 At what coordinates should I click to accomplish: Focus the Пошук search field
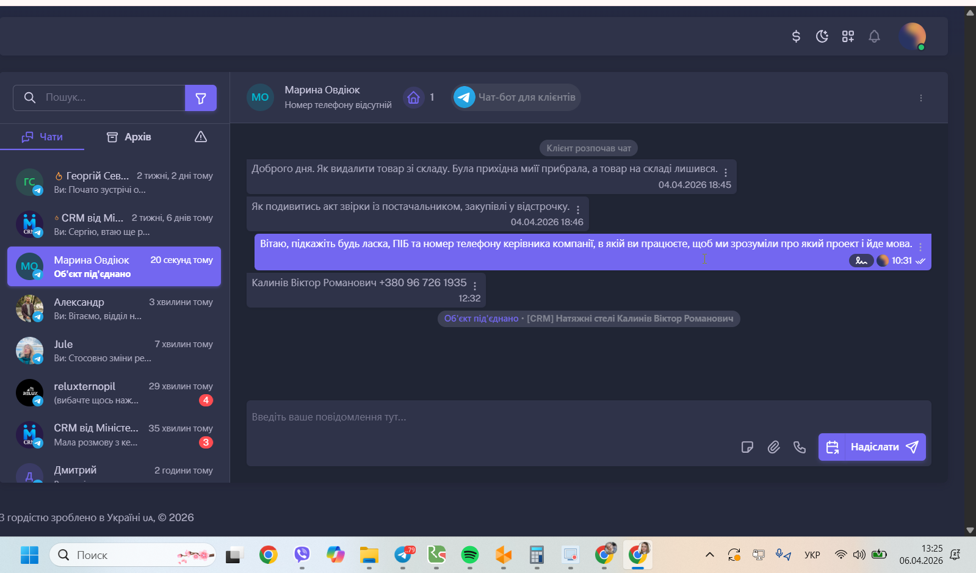[x=99, y=98]
